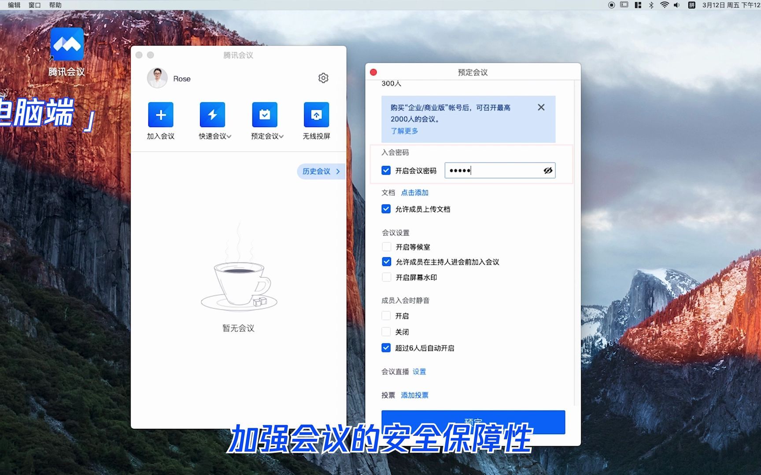Toggle 超过6人后自动开启 checkbox
This screenshot has height=475, width=761.
pyautogui.click(x=386, y=348)
